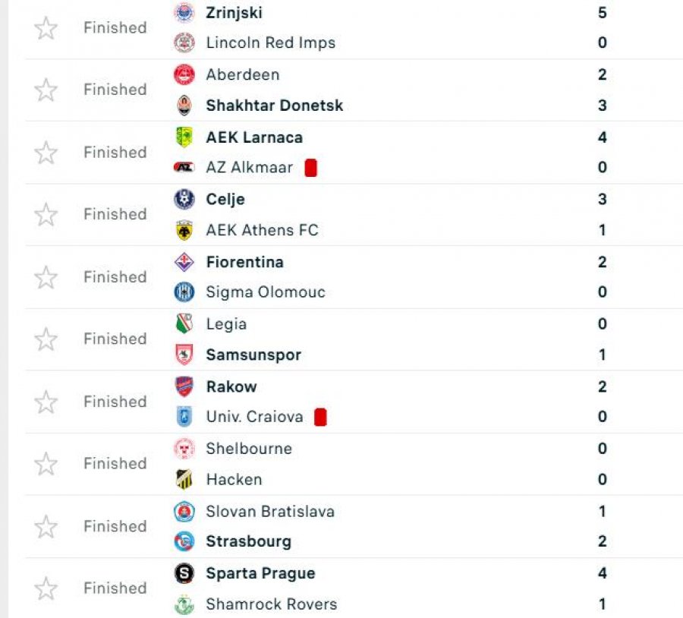Click the Hacken team crest

click(184, 480)
